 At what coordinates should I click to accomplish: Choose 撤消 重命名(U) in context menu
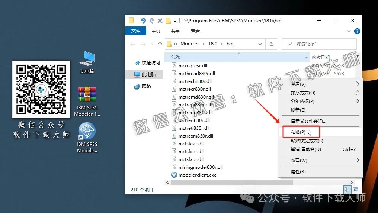click(321, 149)
